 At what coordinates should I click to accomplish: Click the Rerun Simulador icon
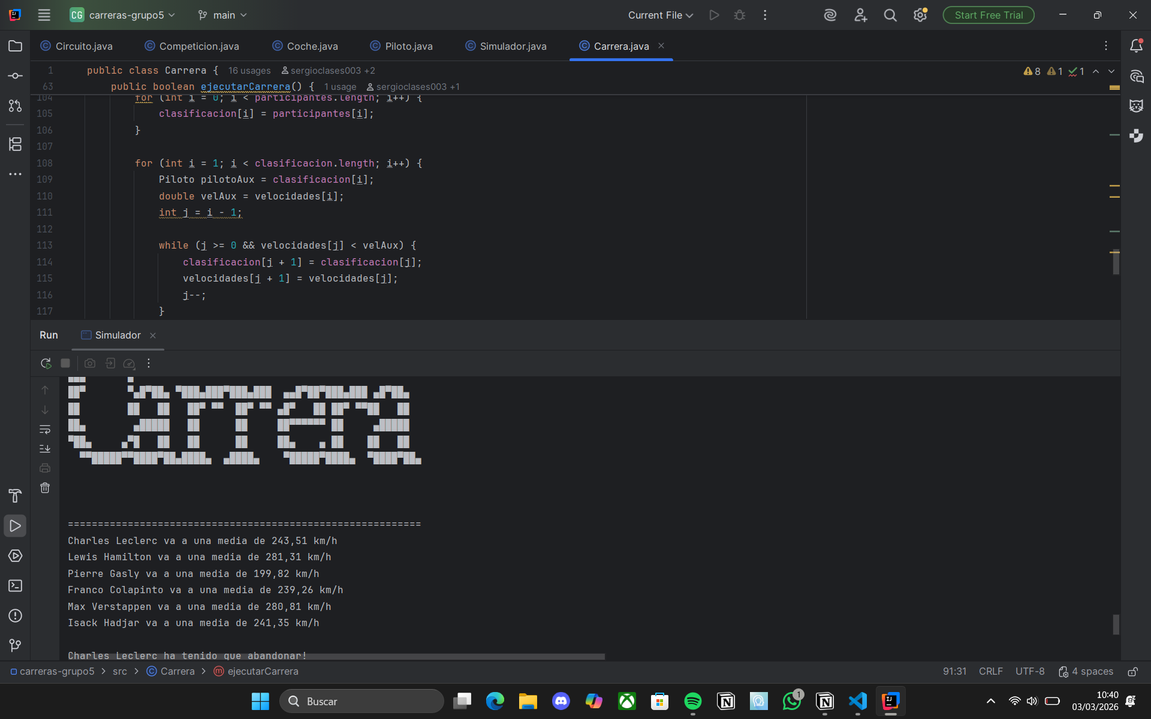46,363
